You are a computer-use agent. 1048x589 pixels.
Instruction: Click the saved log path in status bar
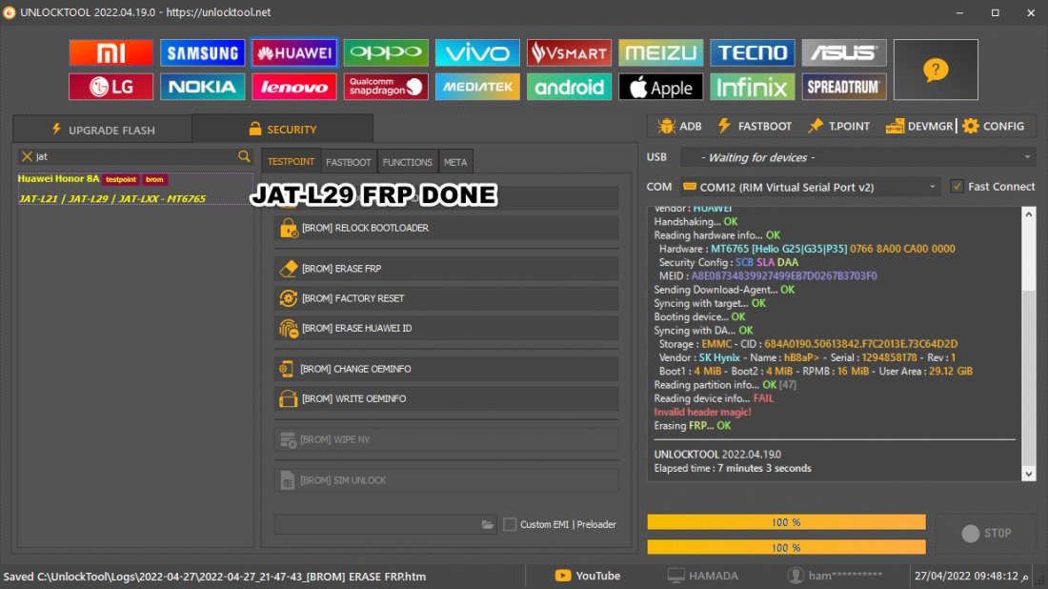tap(214, 577)
